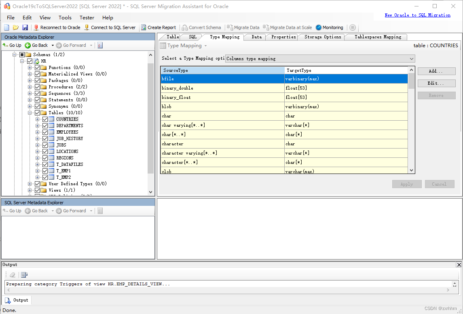Open the Tools menu

[x=65, y=17]
